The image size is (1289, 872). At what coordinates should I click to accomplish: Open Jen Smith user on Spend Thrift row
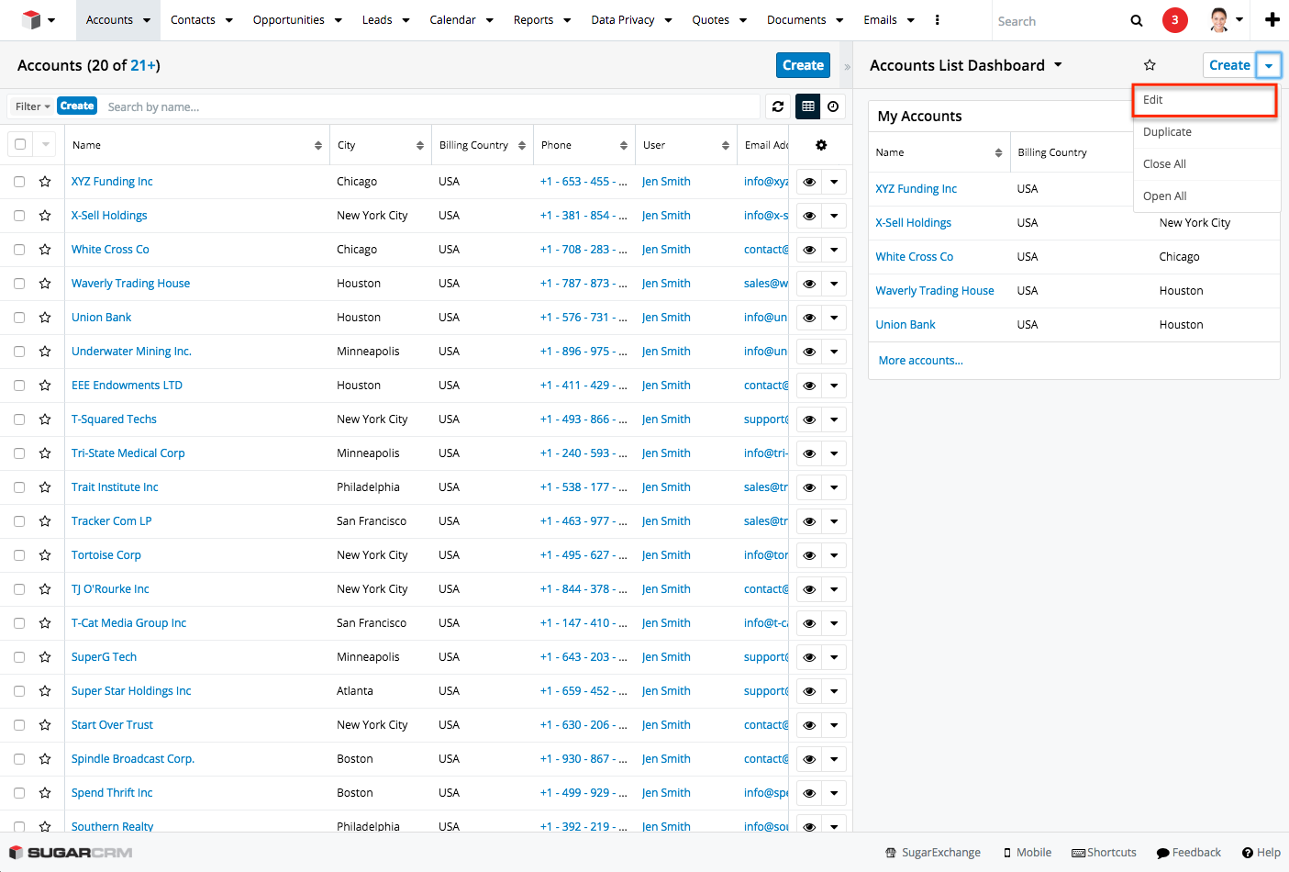click(666, 793)
